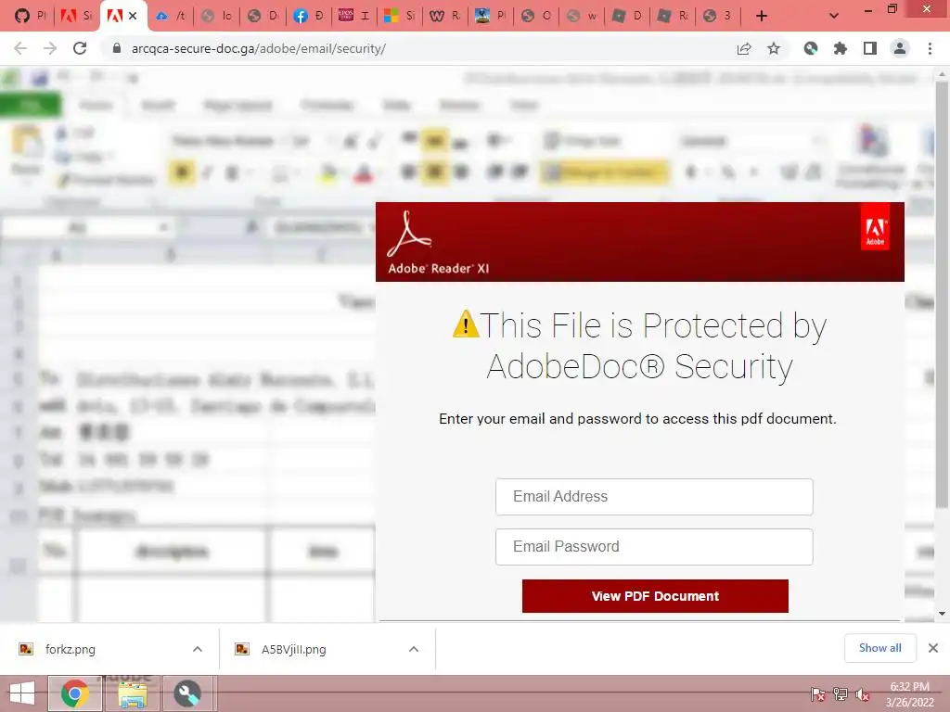Toggle the browser side panel

(x=870, y=48)
